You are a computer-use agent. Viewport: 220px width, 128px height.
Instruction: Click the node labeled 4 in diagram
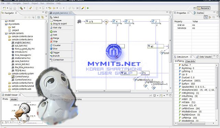(x=116, y=21)
